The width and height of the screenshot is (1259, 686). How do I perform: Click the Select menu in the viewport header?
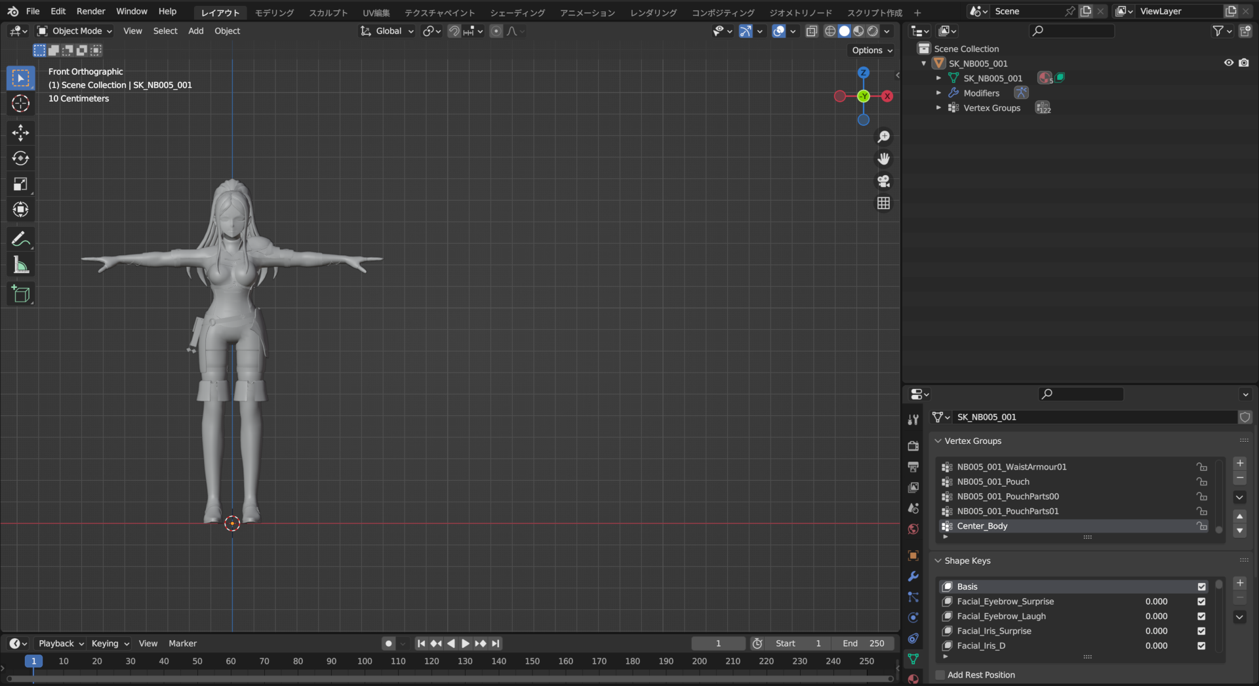pos(165,31)
